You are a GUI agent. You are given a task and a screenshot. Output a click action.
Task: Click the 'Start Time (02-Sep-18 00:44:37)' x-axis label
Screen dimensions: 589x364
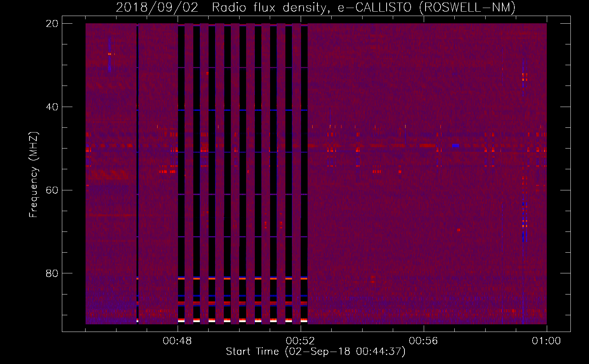[x=316, y=352]
